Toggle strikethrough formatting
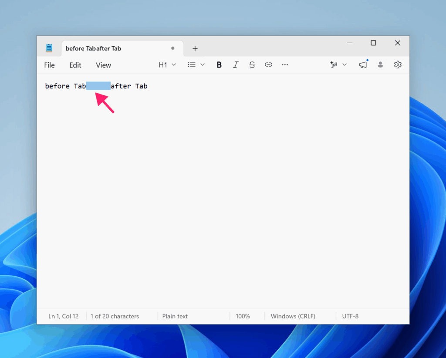The height and width of the screenshot is (358, 446). point(252,65)
